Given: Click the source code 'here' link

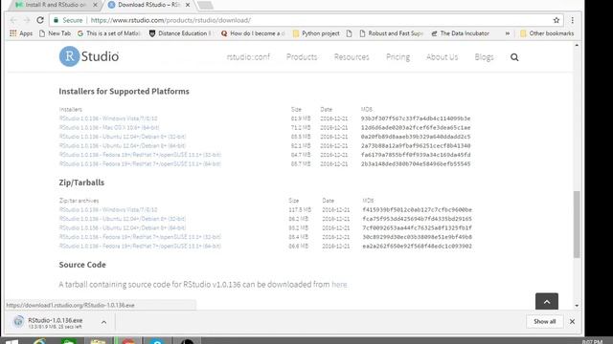Looking at the screenshot, I should coord(339,285).
